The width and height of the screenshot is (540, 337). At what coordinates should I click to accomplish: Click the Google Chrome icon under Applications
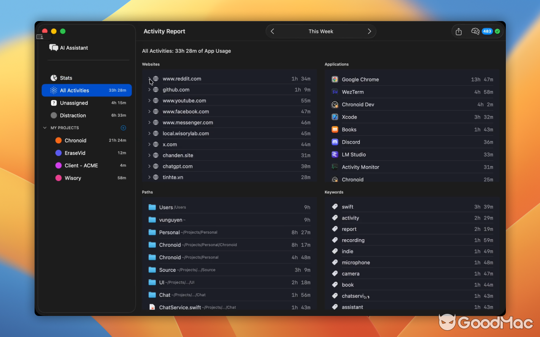tap(335, 79)
